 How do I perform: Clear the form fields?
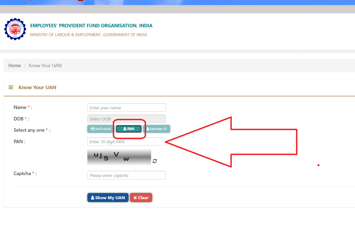(x=141, y=198)
